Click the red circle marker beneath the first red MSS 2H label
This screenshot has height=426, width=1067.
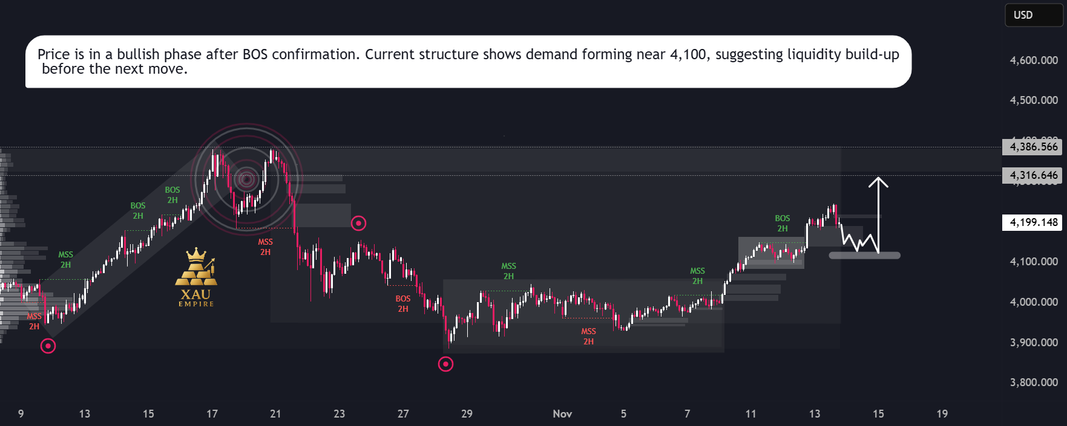click(x=48, y=346)
